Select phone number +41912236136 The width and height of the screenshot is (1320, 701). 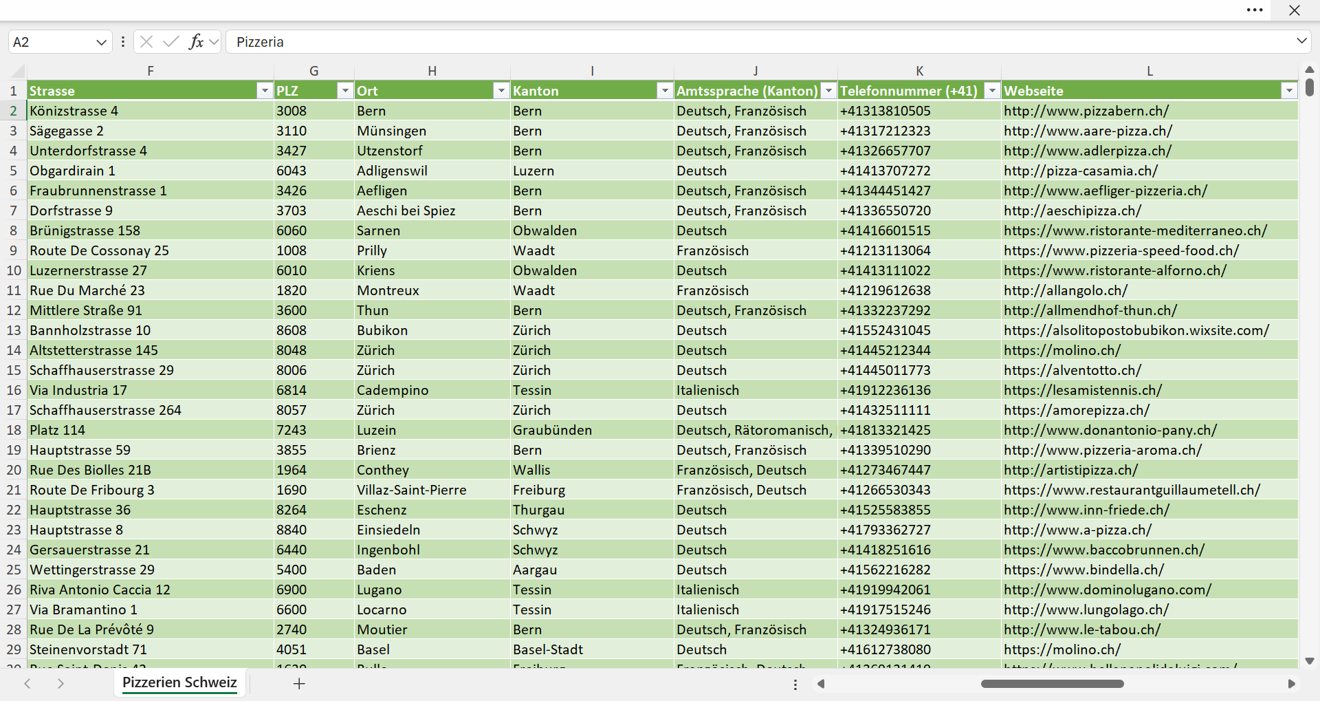pos(919,390)
